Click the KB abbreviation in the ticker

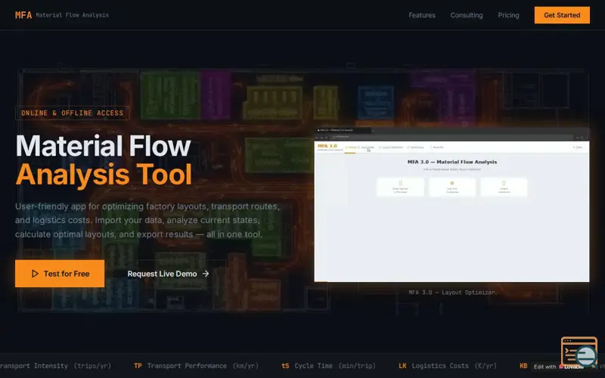(523, 366)
